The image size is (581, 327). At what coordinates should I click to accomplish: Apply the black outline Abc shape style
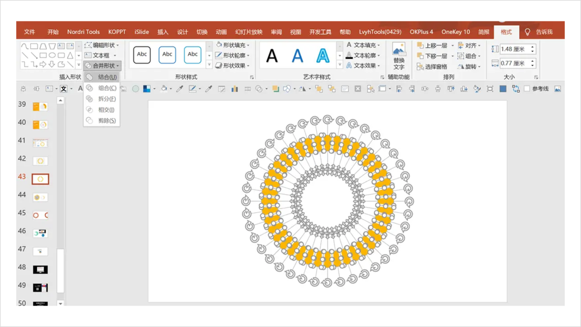click(142, 54)
